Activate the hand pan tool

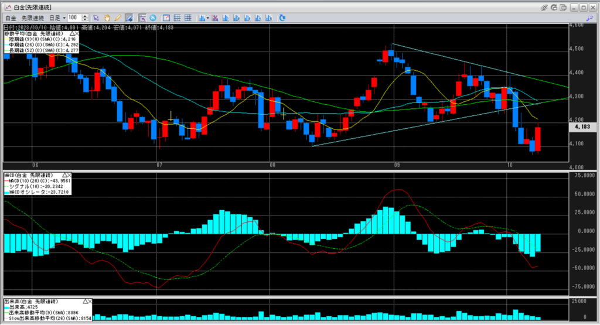click(107, 18)
